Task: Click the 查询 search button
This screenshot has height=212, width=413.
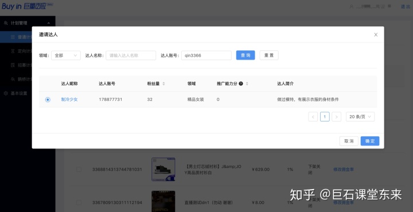Action: tap(246, 55)
